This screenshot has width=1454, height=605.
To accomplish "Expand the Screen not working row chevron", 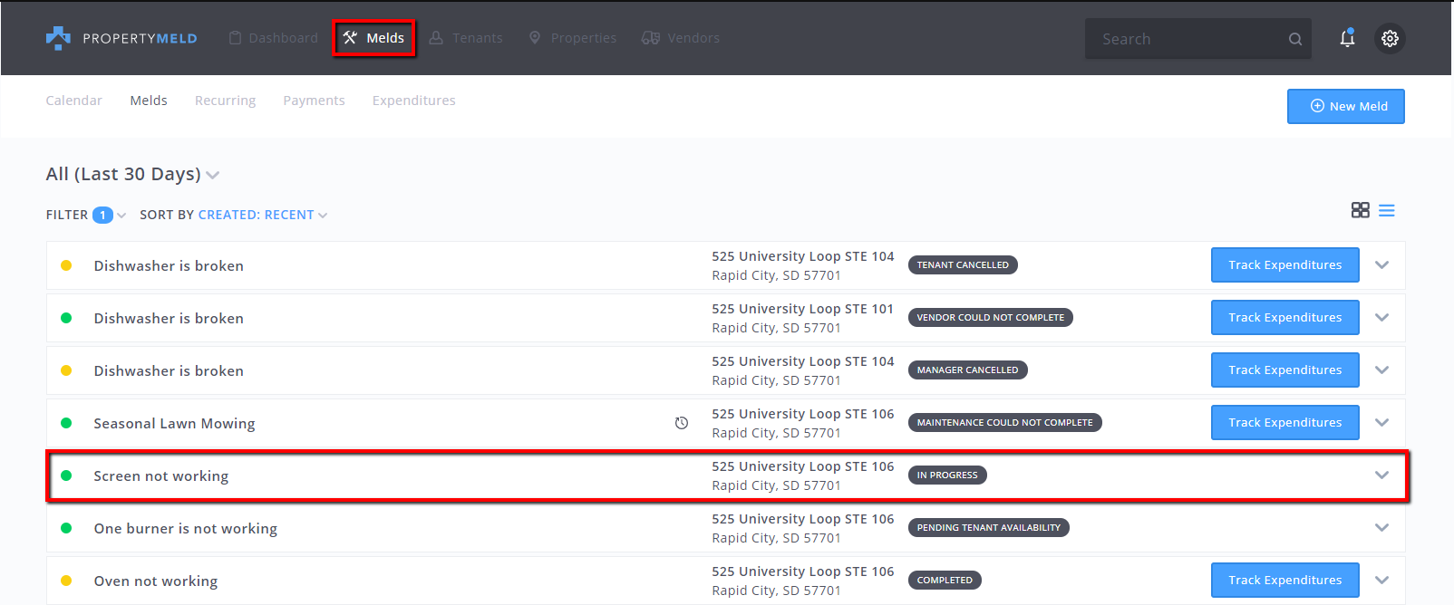I will click(x=1381, y=475).
